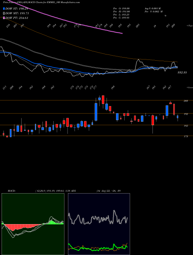Click the 173 price level label
This screenshot has width=193, height=255.
[x=186, y=137]
